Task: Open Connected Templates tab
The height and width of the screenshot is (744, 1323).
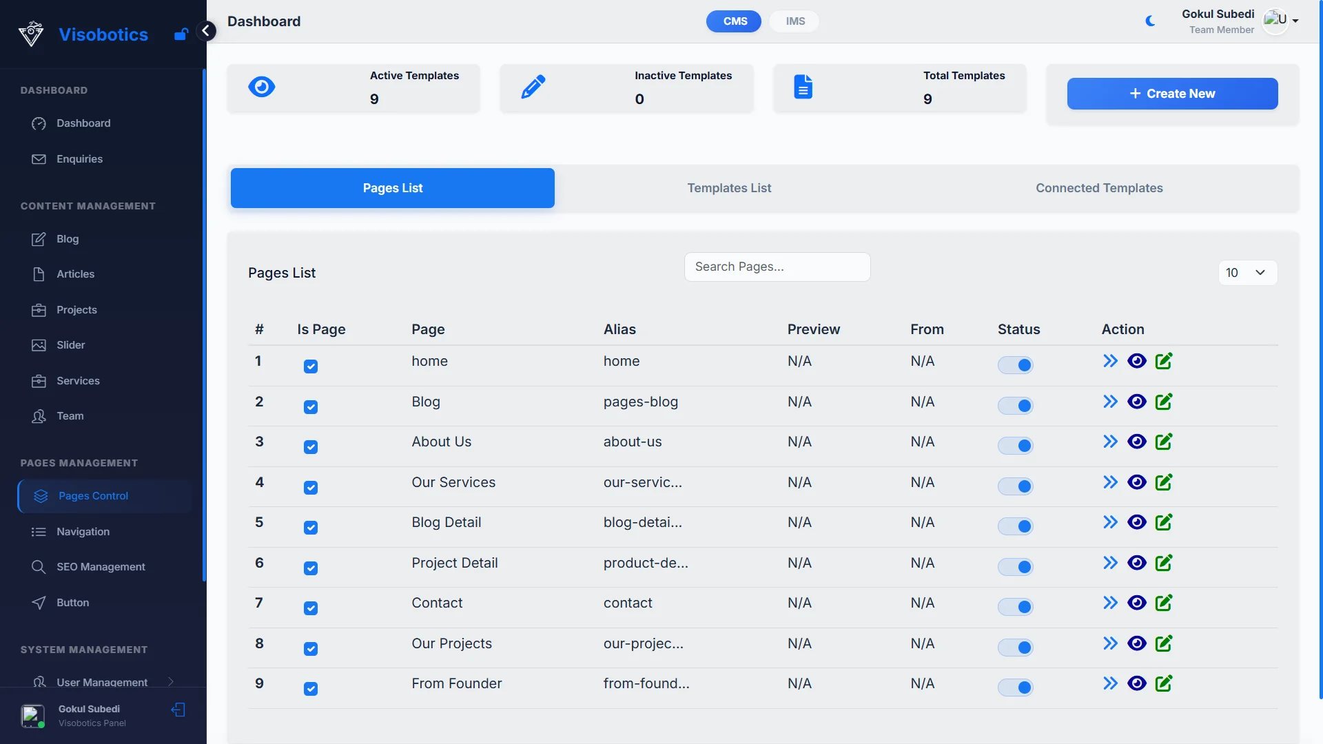Action: point(1099,188)
